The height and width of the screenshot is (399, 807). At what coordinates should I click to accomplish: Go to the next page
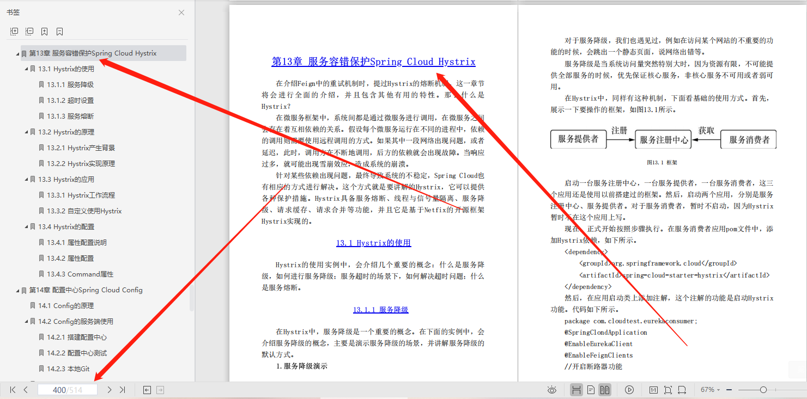(110, 390)
